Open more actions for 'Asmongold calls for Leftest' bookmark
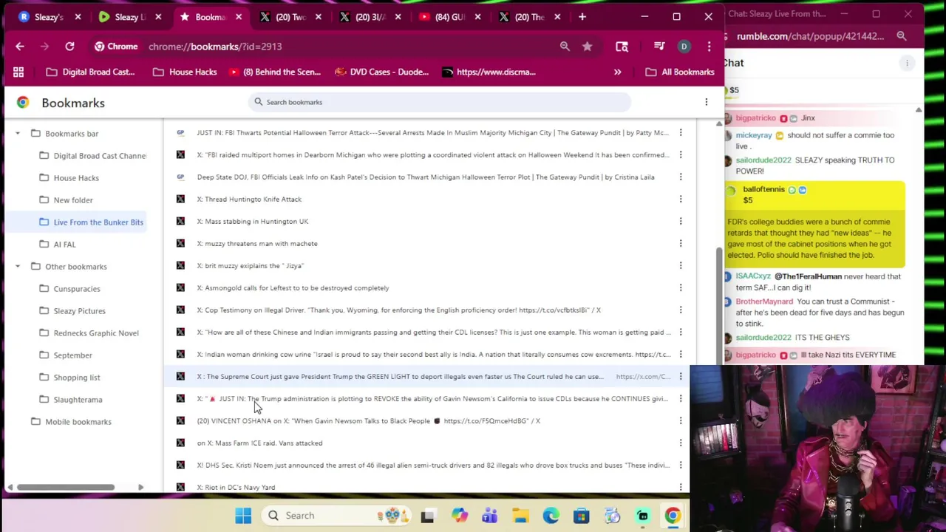 (x=681, y=287)
